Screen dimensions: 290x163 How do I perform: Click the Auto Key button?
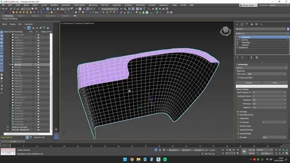(251, 150)
